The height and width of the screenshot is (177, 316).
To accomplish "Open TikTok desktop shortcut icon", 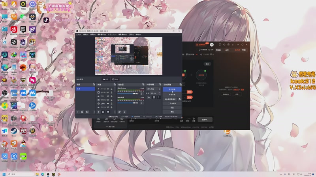I will click(46, 20).
